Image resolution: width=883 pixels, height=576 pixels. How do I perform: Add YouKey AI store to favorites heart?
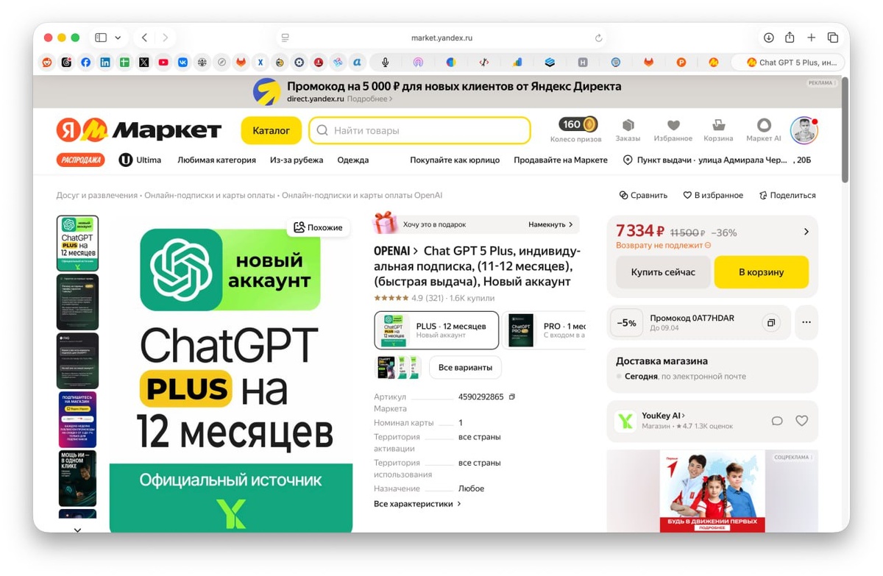(801, 421)
